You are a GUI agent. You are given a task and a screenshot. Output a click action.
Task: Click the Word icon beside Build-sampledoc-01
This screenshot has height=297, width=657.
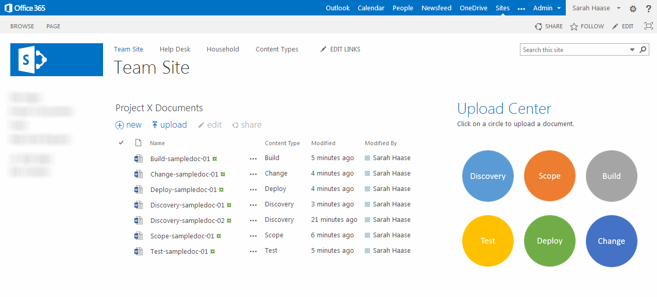coord(138,159)
